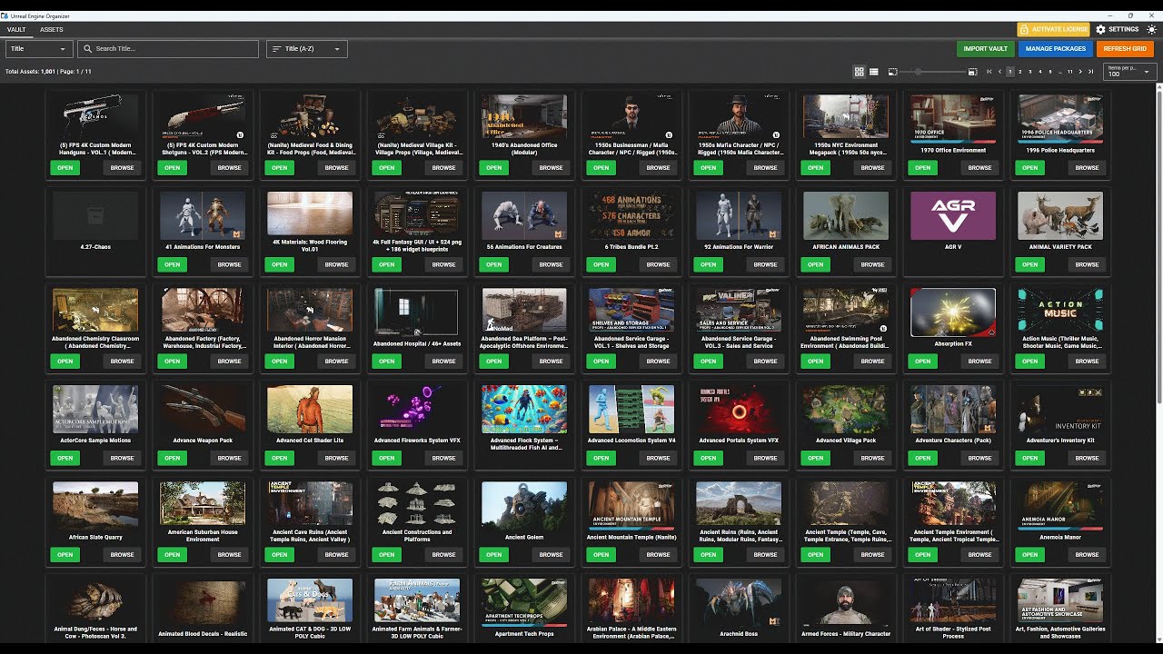Browse Advanced Portals System VFX
The height and width of the screenshot is (654, 1163).
click(765, 458)
